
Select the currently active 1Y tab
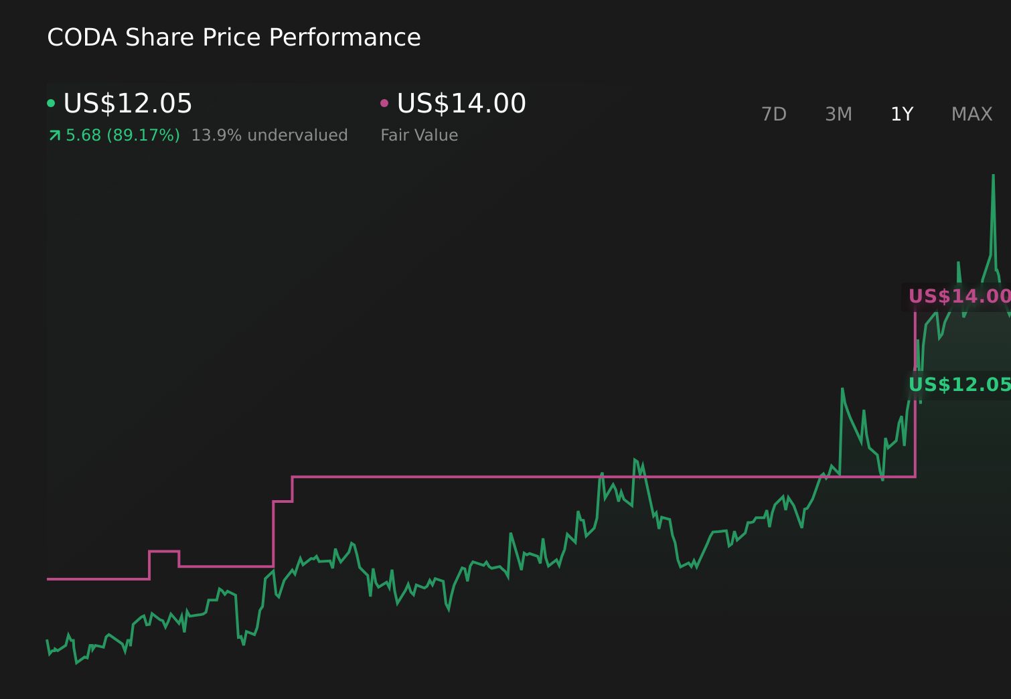tap(901, 114)
